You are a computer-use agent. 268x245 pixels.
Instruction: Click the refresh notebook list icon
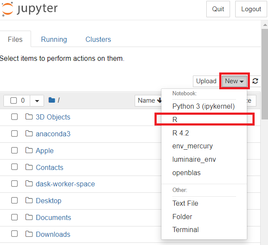click(x=255, y=81)
